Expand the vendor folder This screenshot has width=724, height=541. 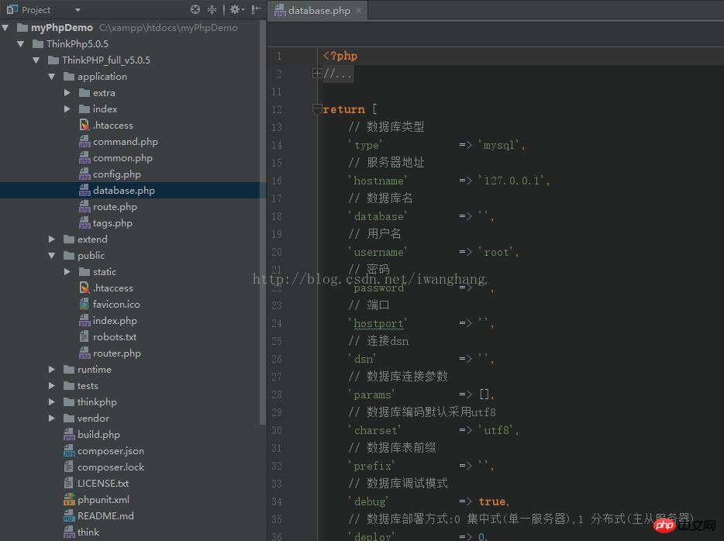[x=52, y=419]
